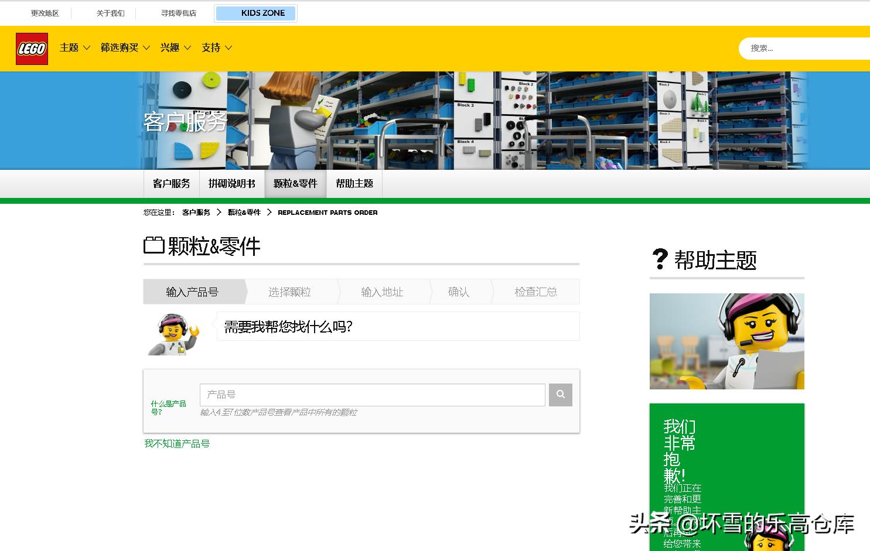Click the LEGO logo
The image size is (870, 551).
click(x=31, y=48)
